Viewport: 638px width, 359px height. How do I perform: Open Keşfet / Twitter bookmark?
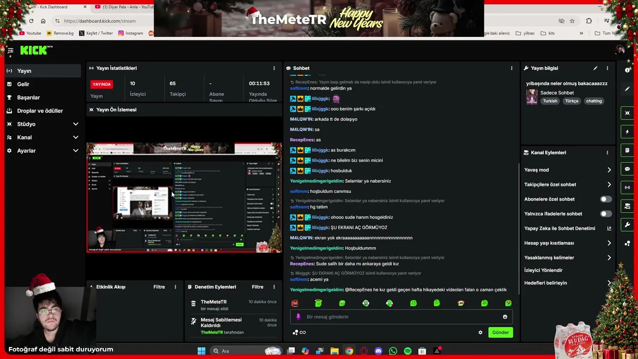(x=96, y=33)
